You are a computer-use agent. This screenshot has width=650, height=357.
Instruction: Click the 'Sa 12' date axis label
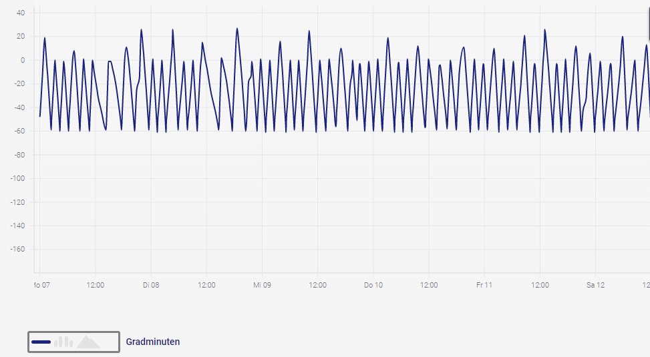tap(595, 285)
